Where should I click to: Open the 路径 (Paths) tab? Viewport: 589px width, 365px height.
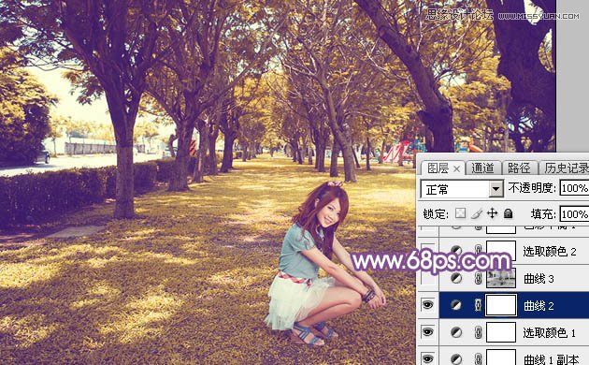point(519,168)
